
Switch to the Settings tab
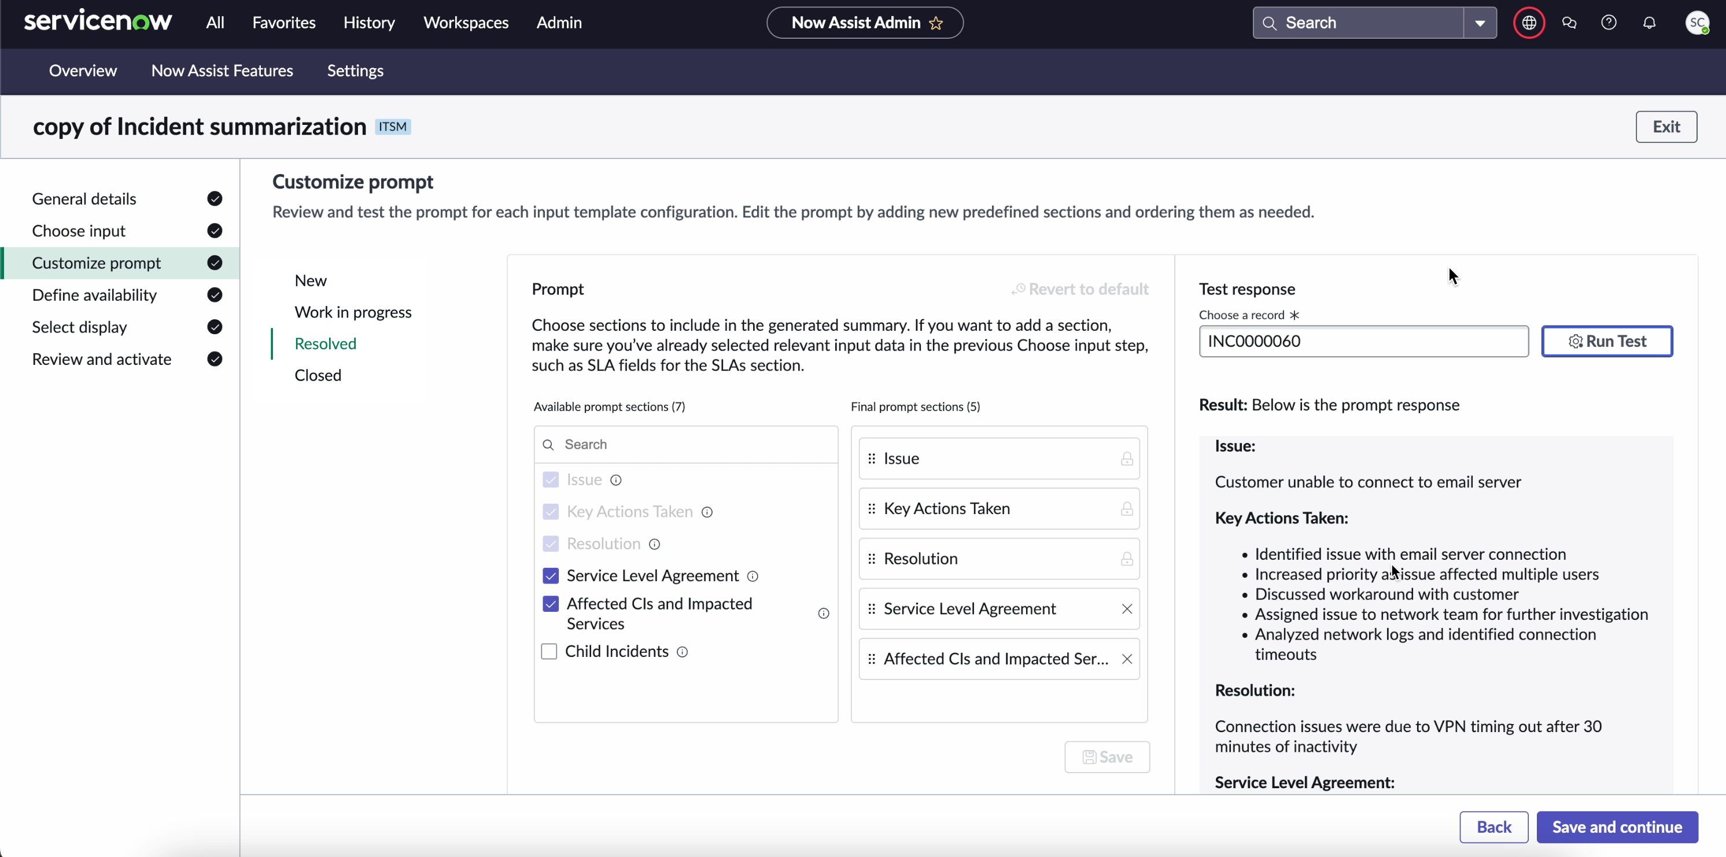(x=355, y=71)
